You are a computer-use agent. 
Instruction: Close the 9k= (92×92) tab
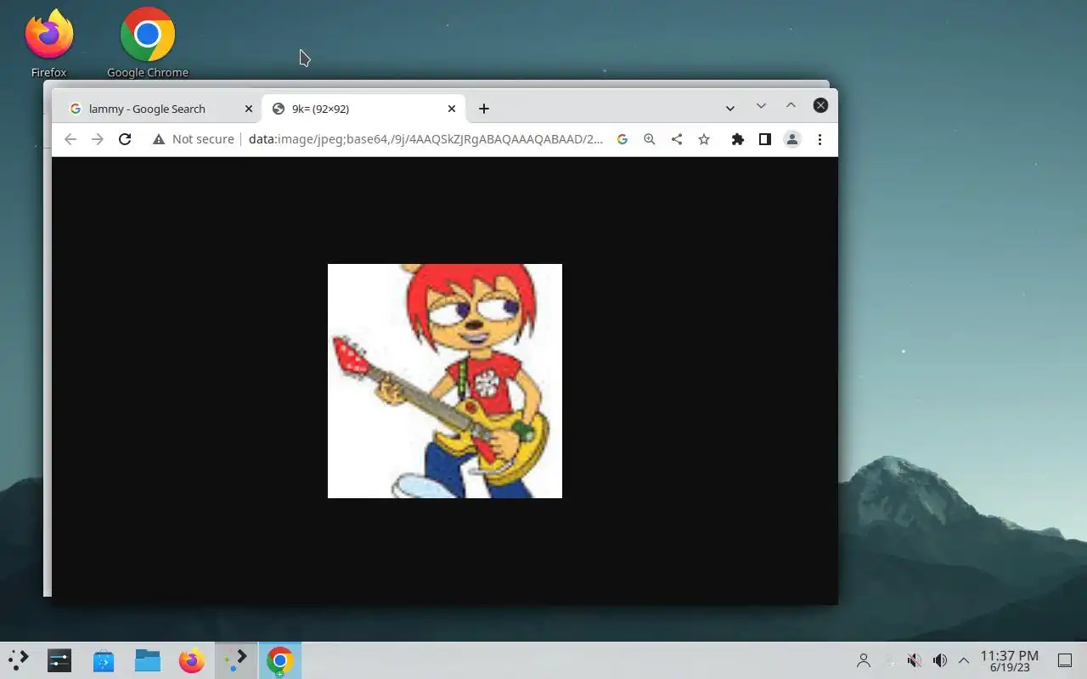click(452, 109)
